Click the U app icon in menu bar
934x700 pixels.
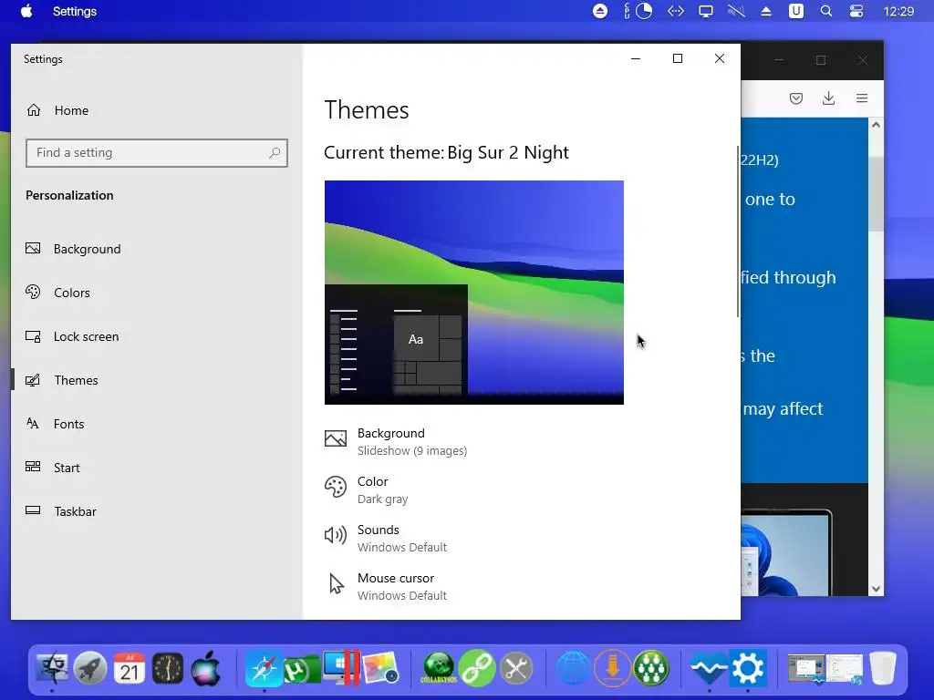[x=795, y=11]
